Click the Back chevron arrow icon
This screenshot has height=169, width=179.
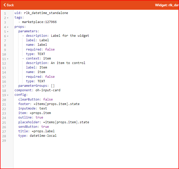point(4,5)
